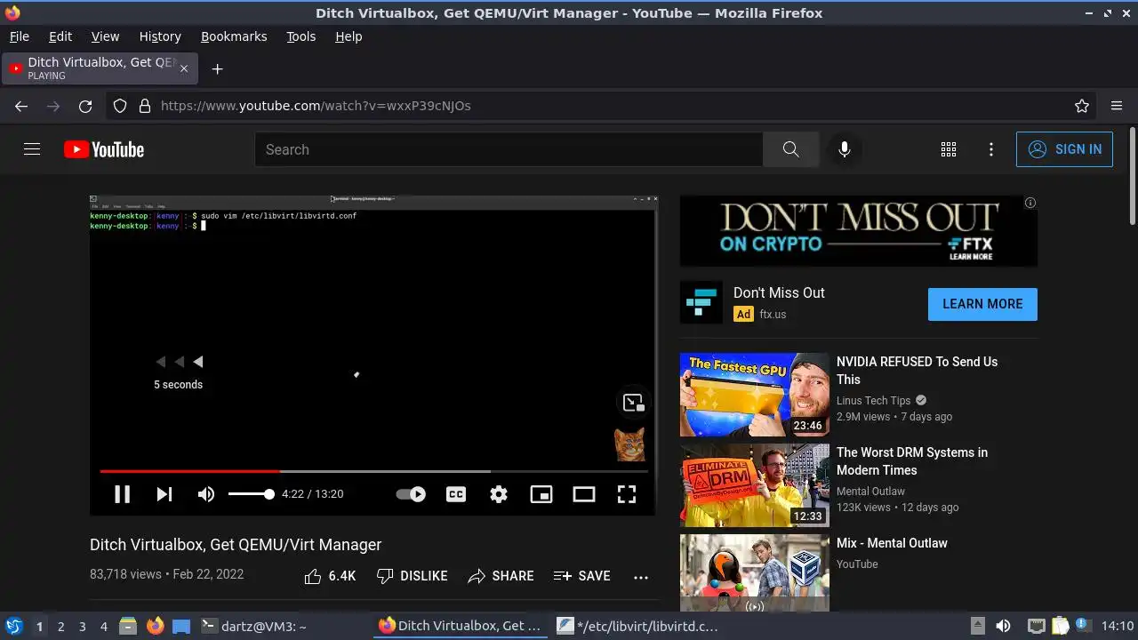Open the system start menu in taskbar
Screen dimensions: 1138x640
tap(13, 626)
